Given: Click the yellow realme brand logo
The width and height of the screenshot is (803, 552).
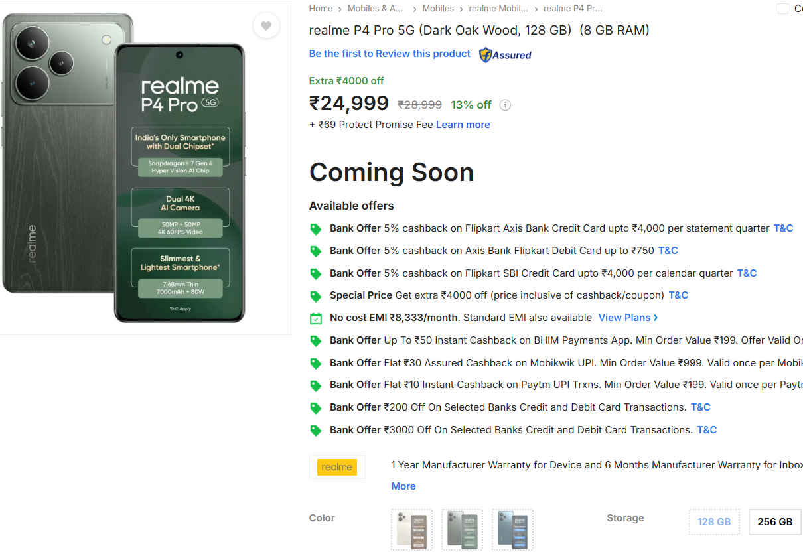Looking at the screenshot, I should [x=336, y=467].
